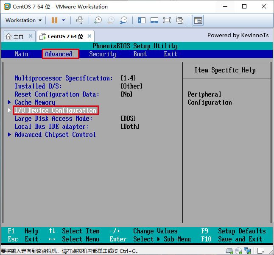The height and width of the screenshot is (255, 274).
Task: Select Installed O/S setting
Action: 38,86
